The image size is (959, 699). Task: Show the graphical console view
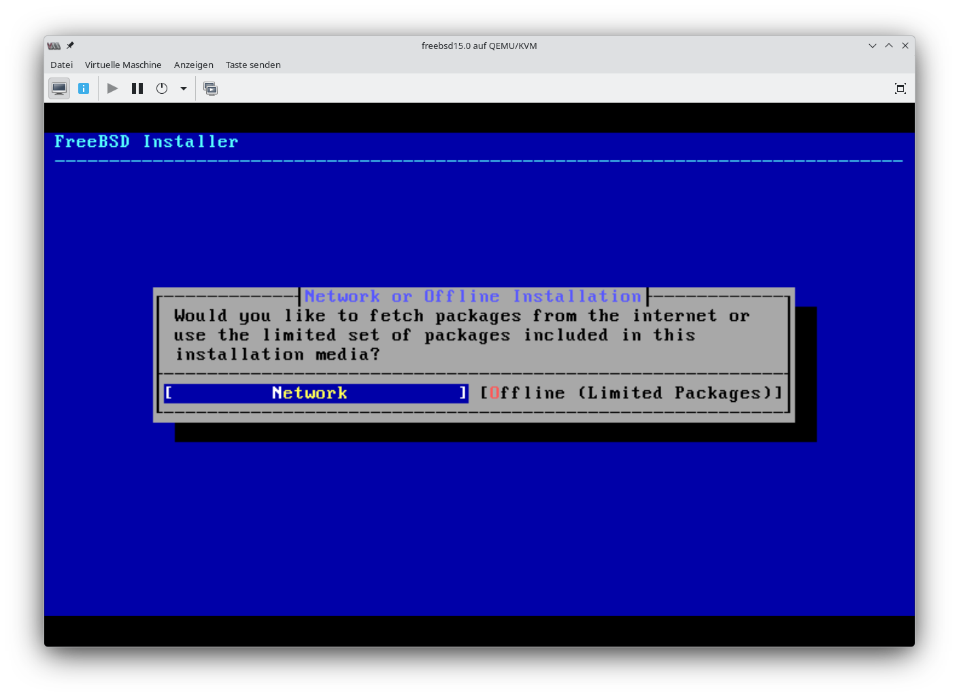59,88
